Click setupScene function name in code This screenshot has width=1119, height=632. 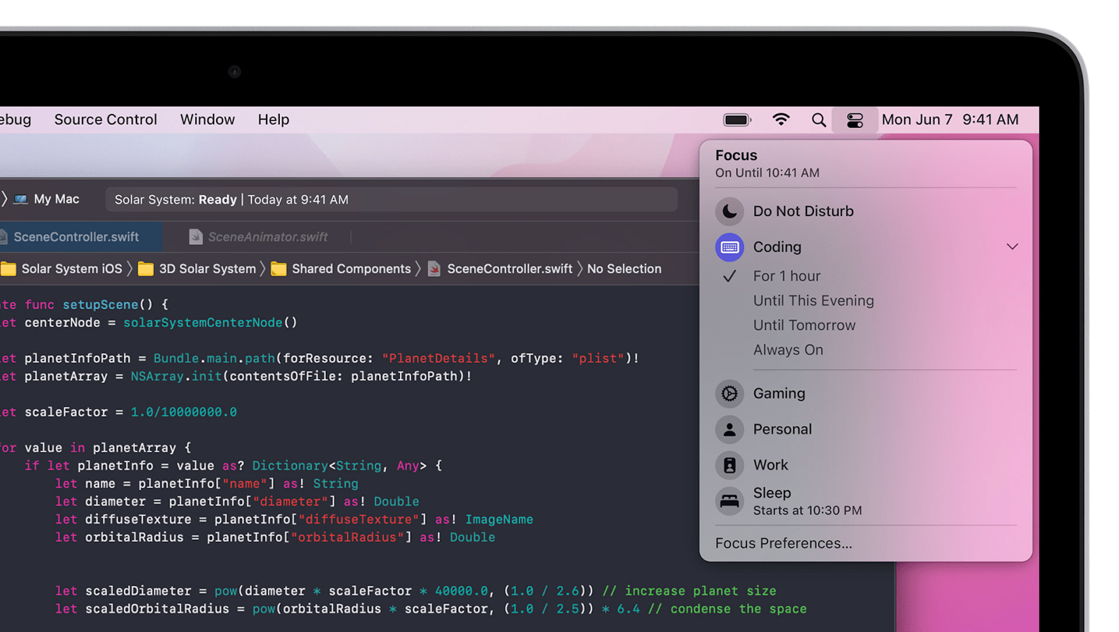[x=100, y=305]
